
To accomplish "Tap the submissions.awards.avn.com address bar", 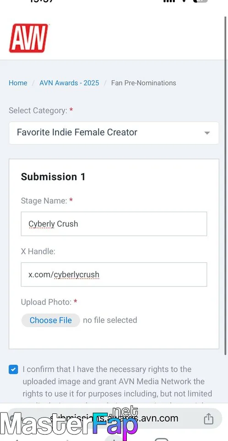I will 114,418.
